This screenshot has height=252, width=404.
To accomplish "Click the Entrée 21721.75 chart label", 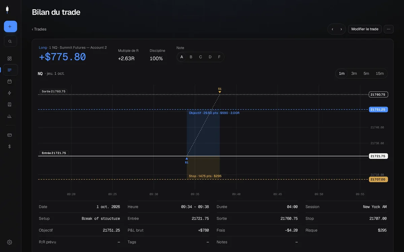I will 54,153.
